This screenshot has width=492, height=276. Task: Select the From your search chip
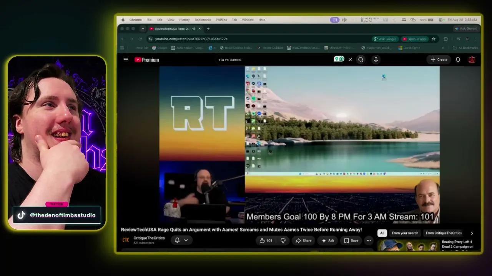(405, 233)
